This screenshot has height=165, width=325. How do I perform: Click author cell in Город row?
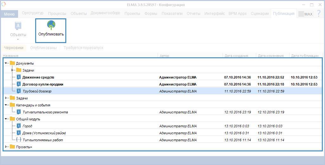pyautogui.click(x=178, y=126)
